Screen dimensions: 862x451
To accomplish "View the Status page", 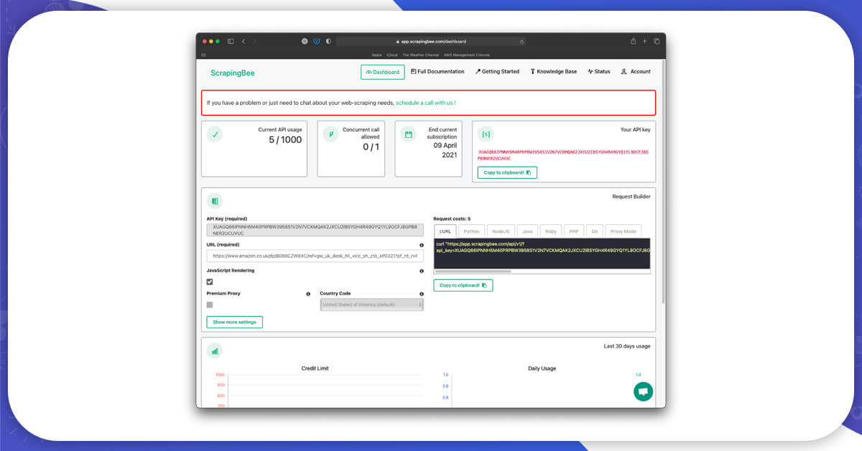I will (599, 72).
